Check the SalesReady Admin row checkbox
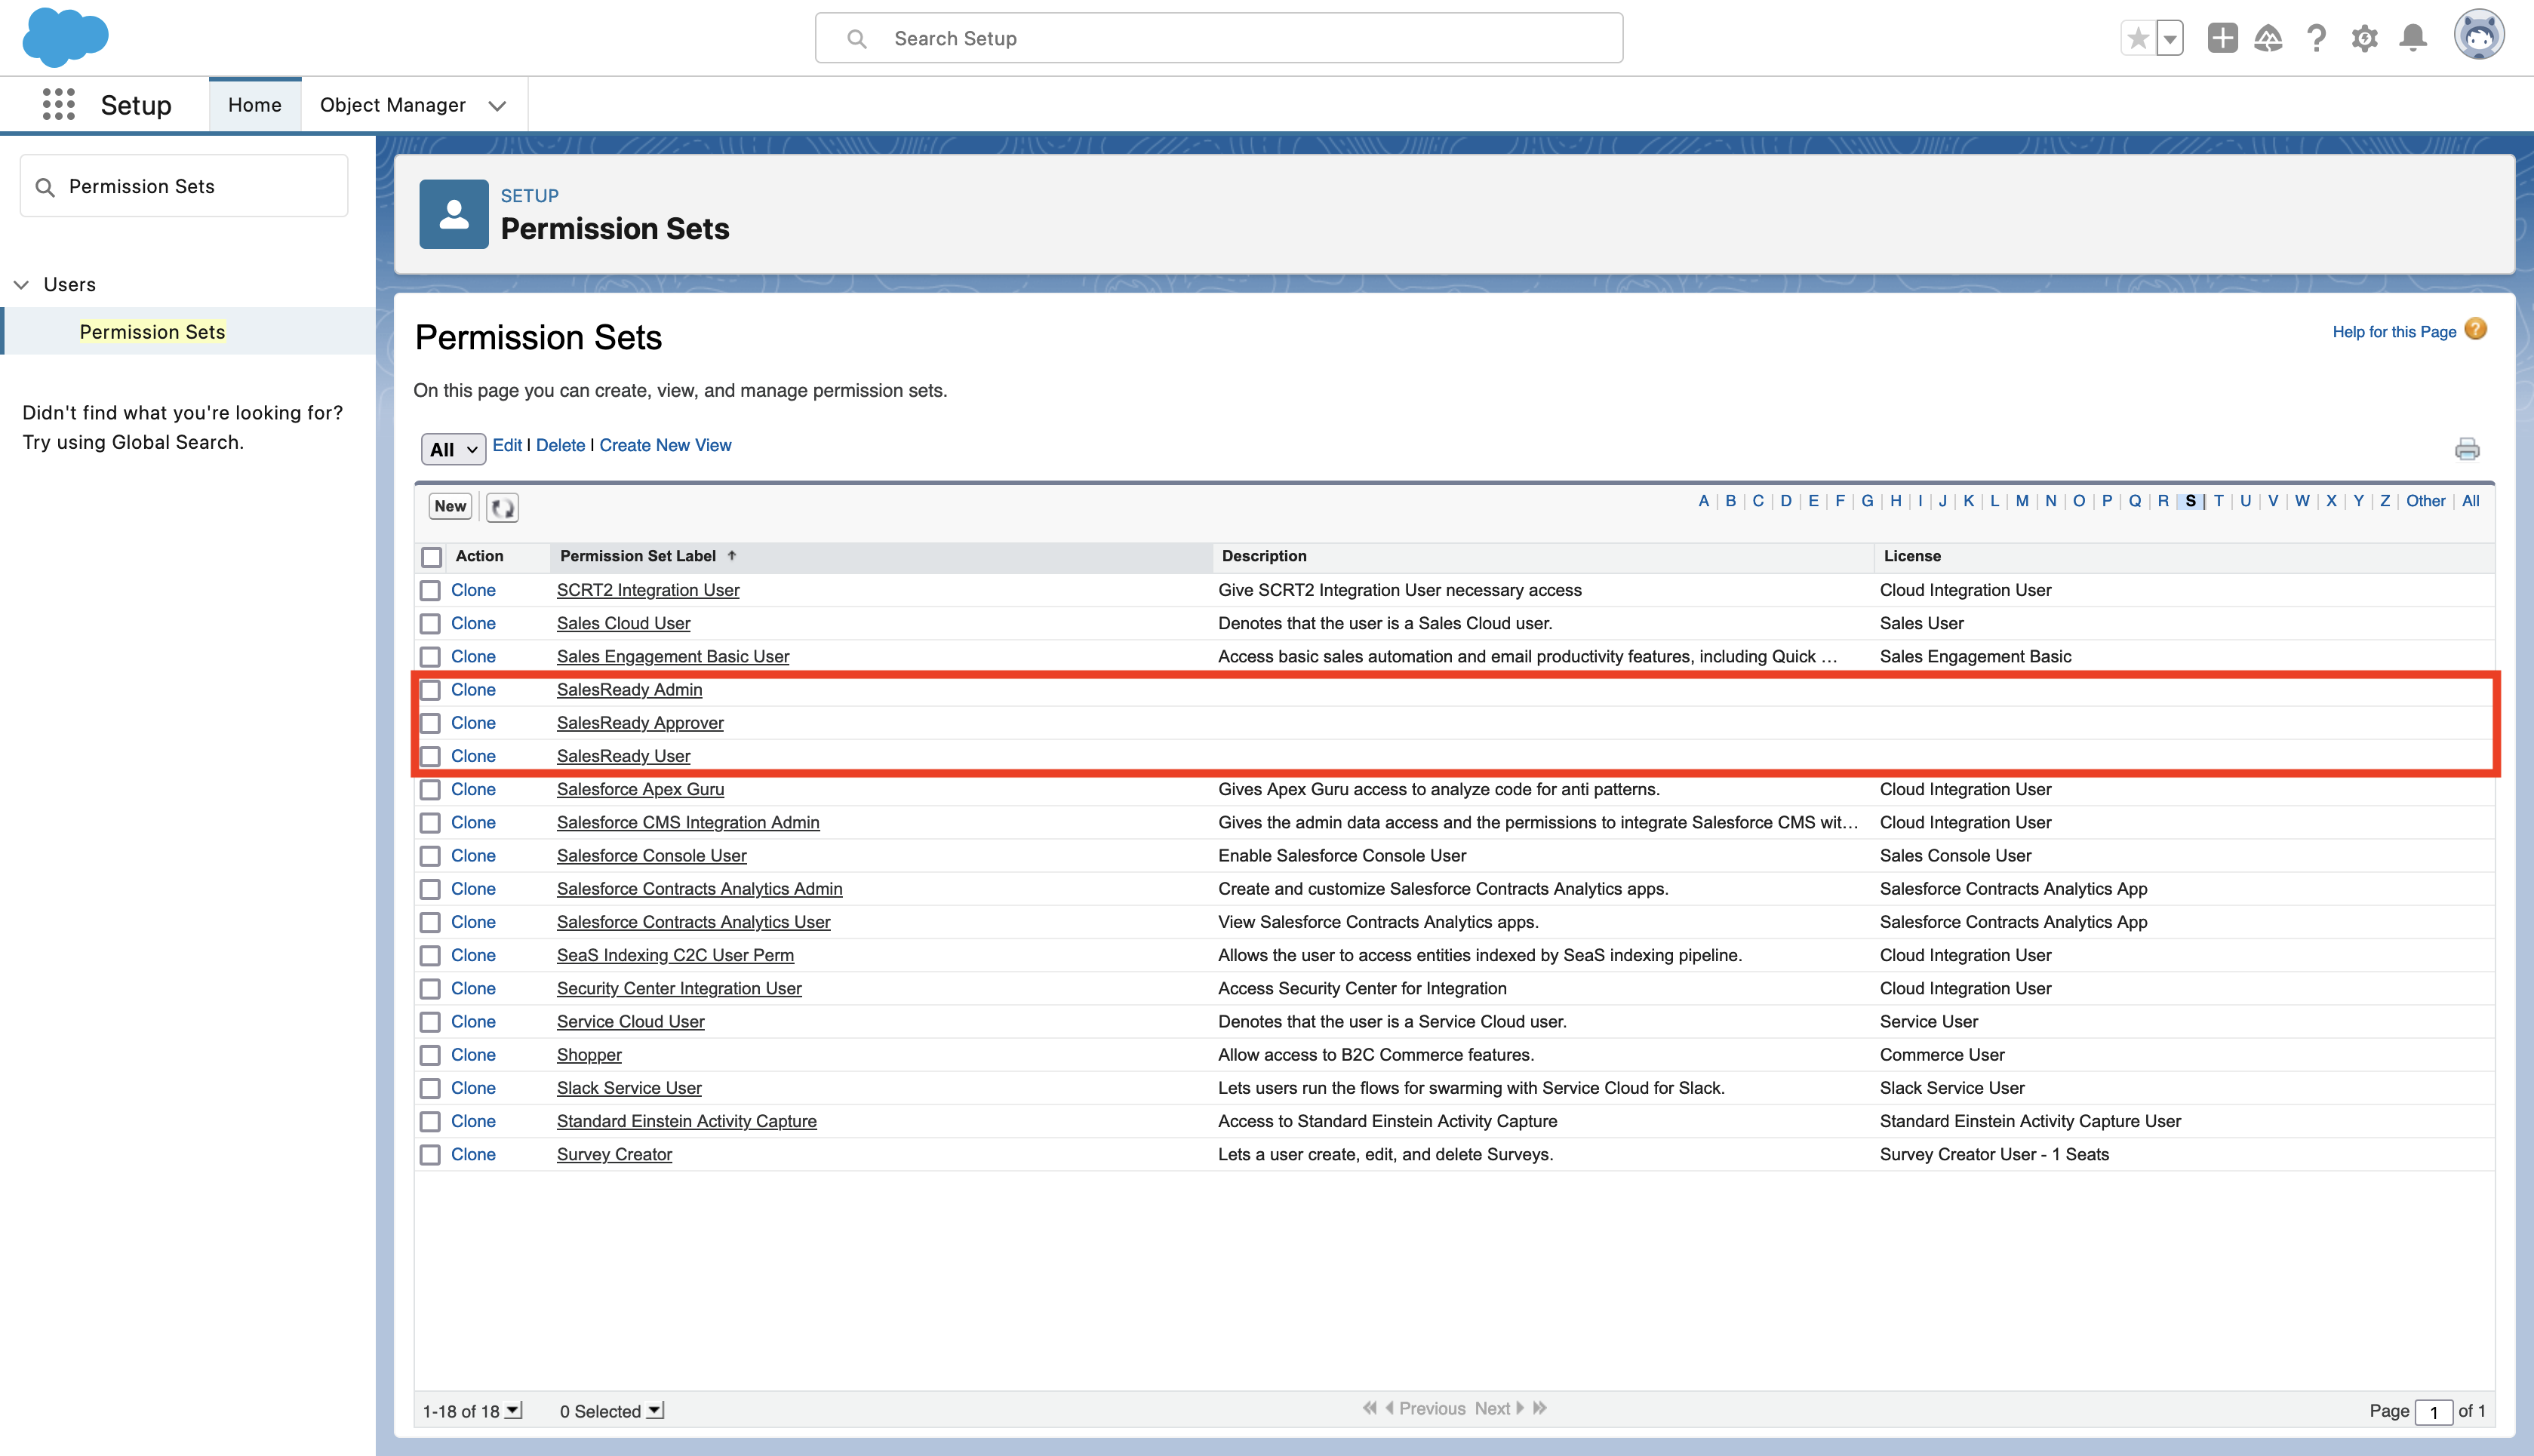The width and height of the screenshot is (2534, 1456). (430, 690)
